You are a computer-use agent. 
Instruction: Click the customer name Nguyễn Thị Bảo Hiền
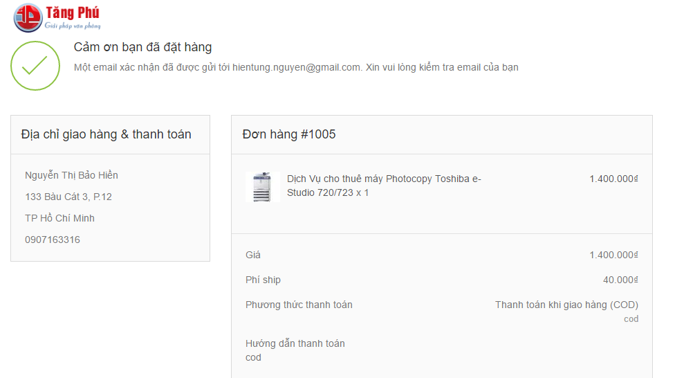71,175
